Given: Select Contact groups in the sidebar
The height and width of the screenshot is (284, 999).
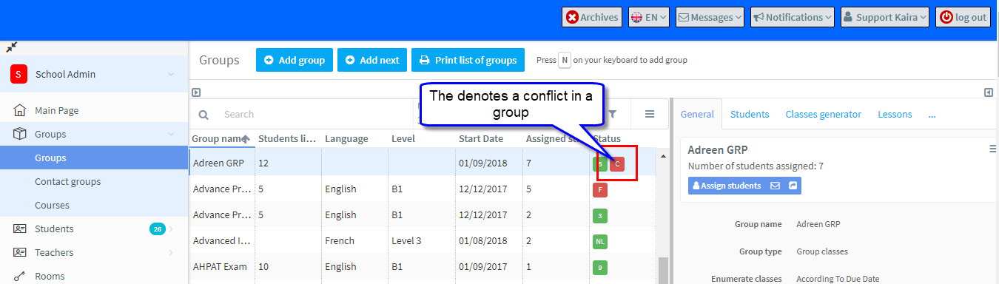Looking at the screenshot, I should coord(67,181).
